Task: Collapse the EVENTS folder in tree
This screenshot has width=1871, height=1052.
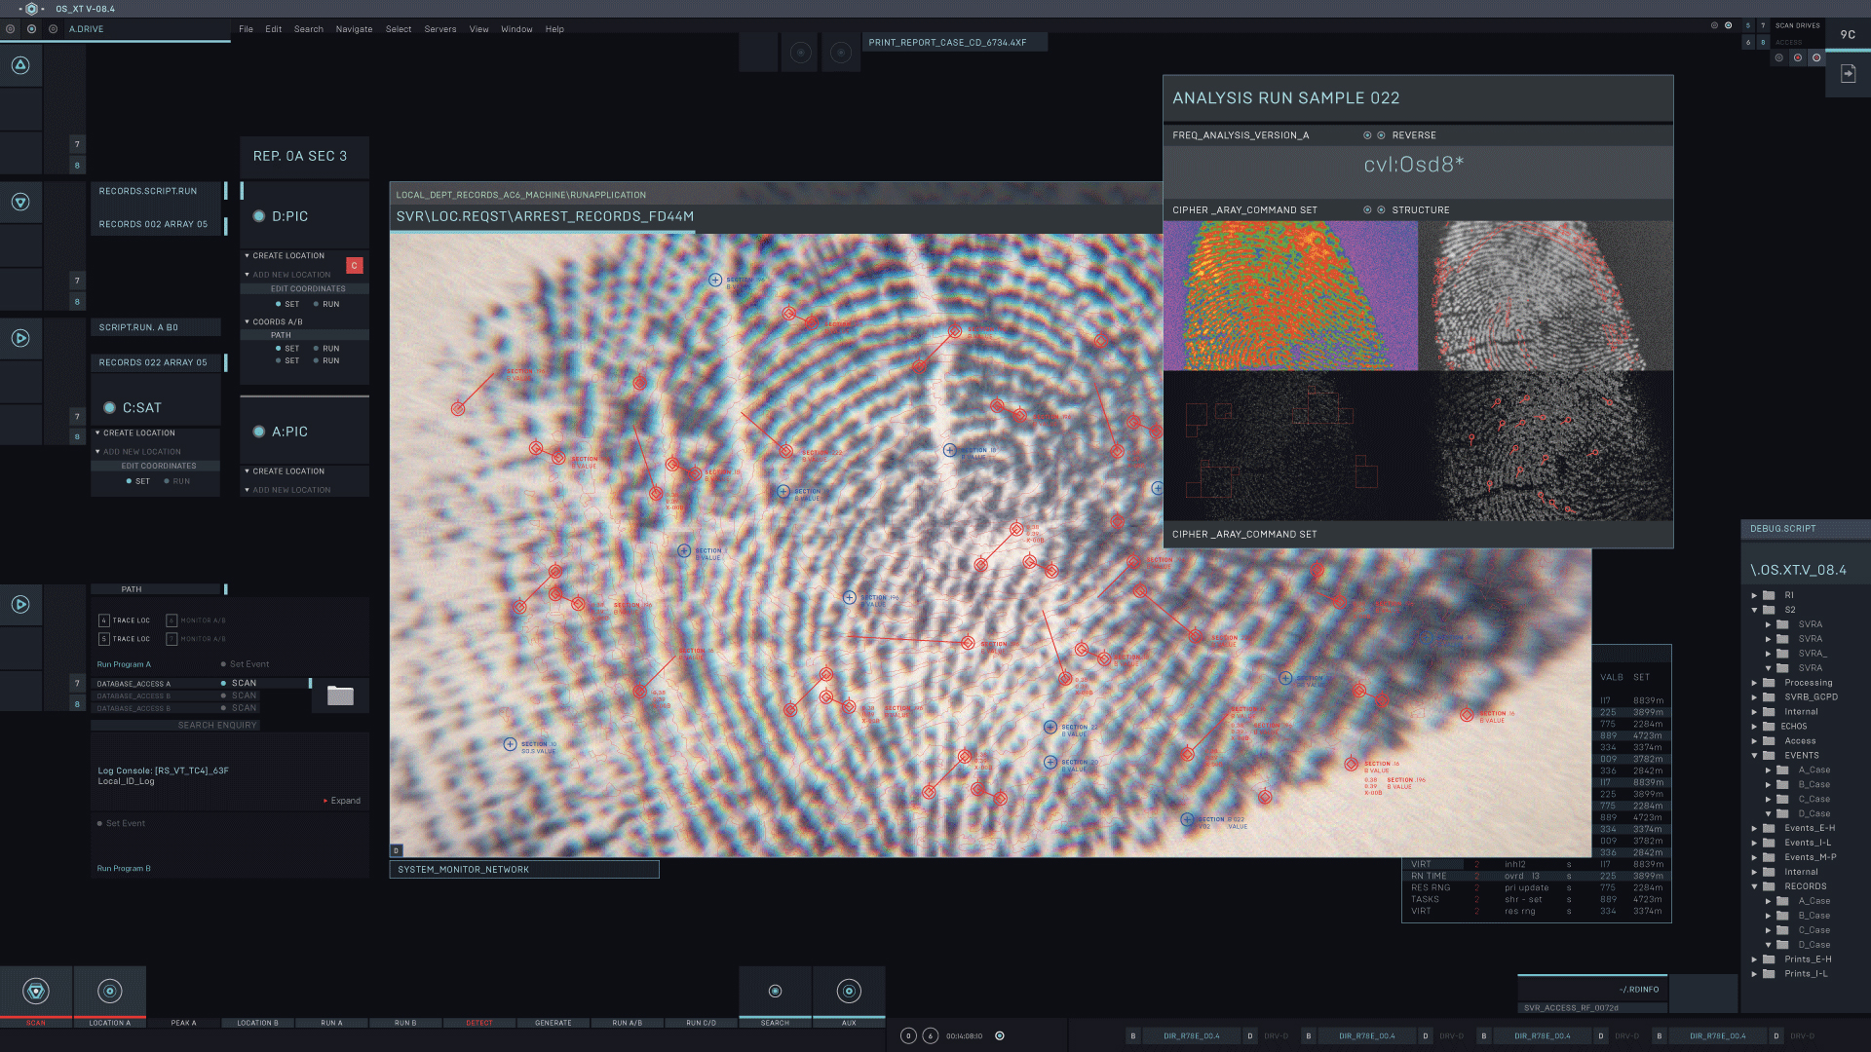Action: pos(1754,756)
